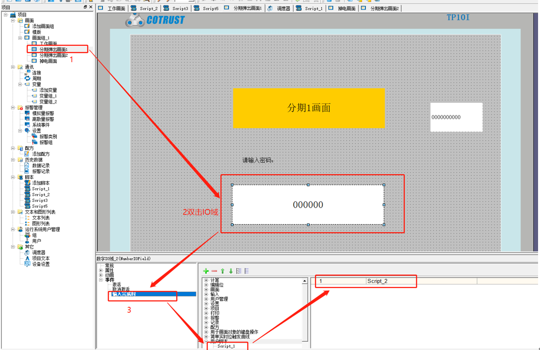The width and height of the screenshot is (540, 350).
Task: Click the 添加配方 add recipe icon
Action: 27,154
